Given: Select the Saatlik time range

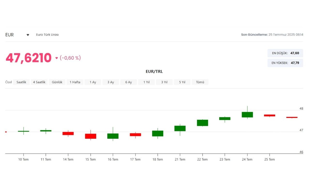Looking at the screenshot, I should [21, 82].
